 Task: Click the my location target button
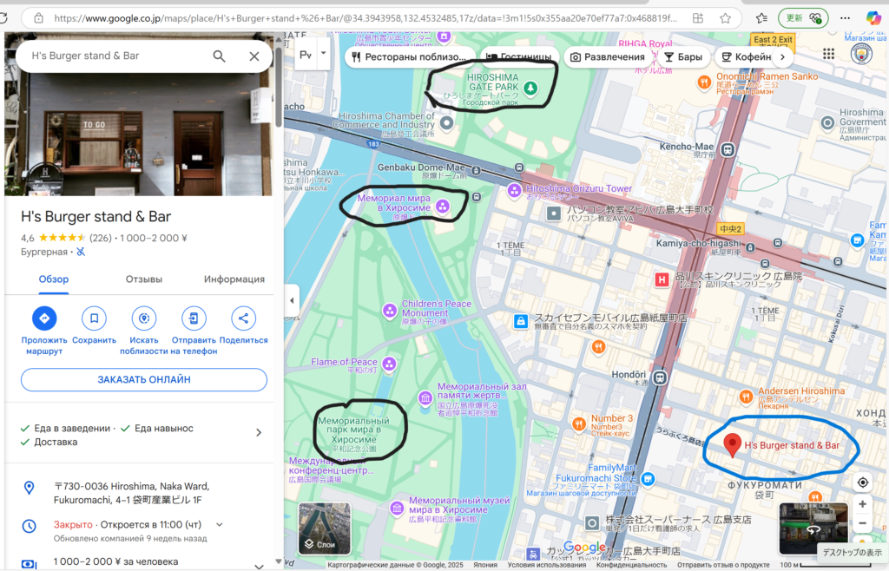point(862,482)
